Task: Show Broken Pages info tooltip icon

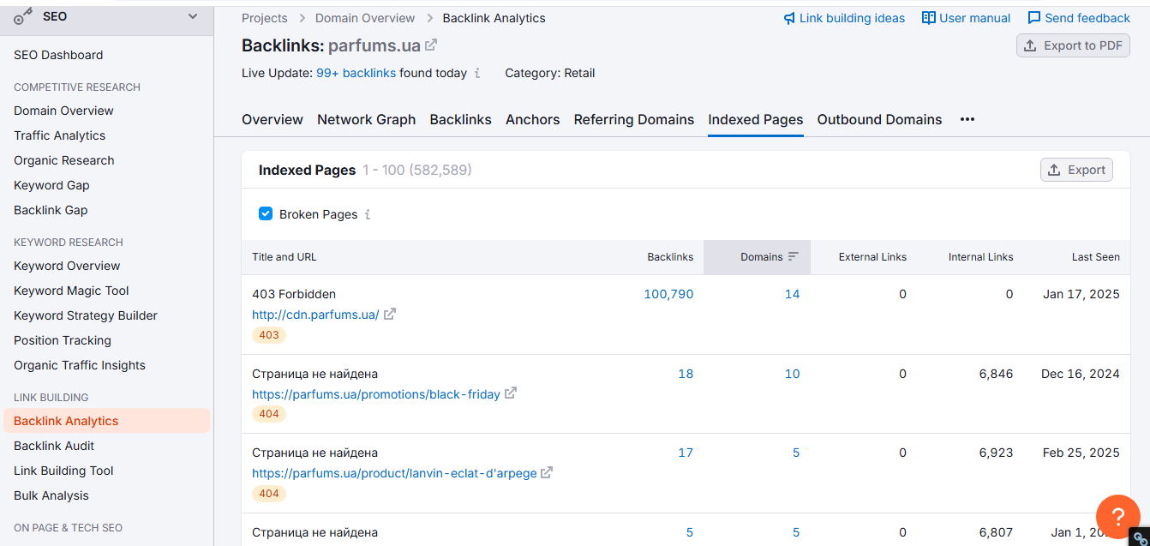Action: pos(368,214)
